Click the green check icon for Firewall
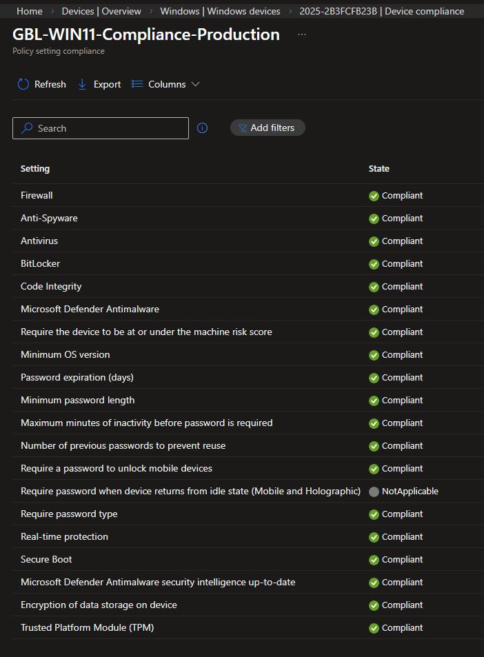Viewport: 484px width, 657px height. tap(374, 196)
